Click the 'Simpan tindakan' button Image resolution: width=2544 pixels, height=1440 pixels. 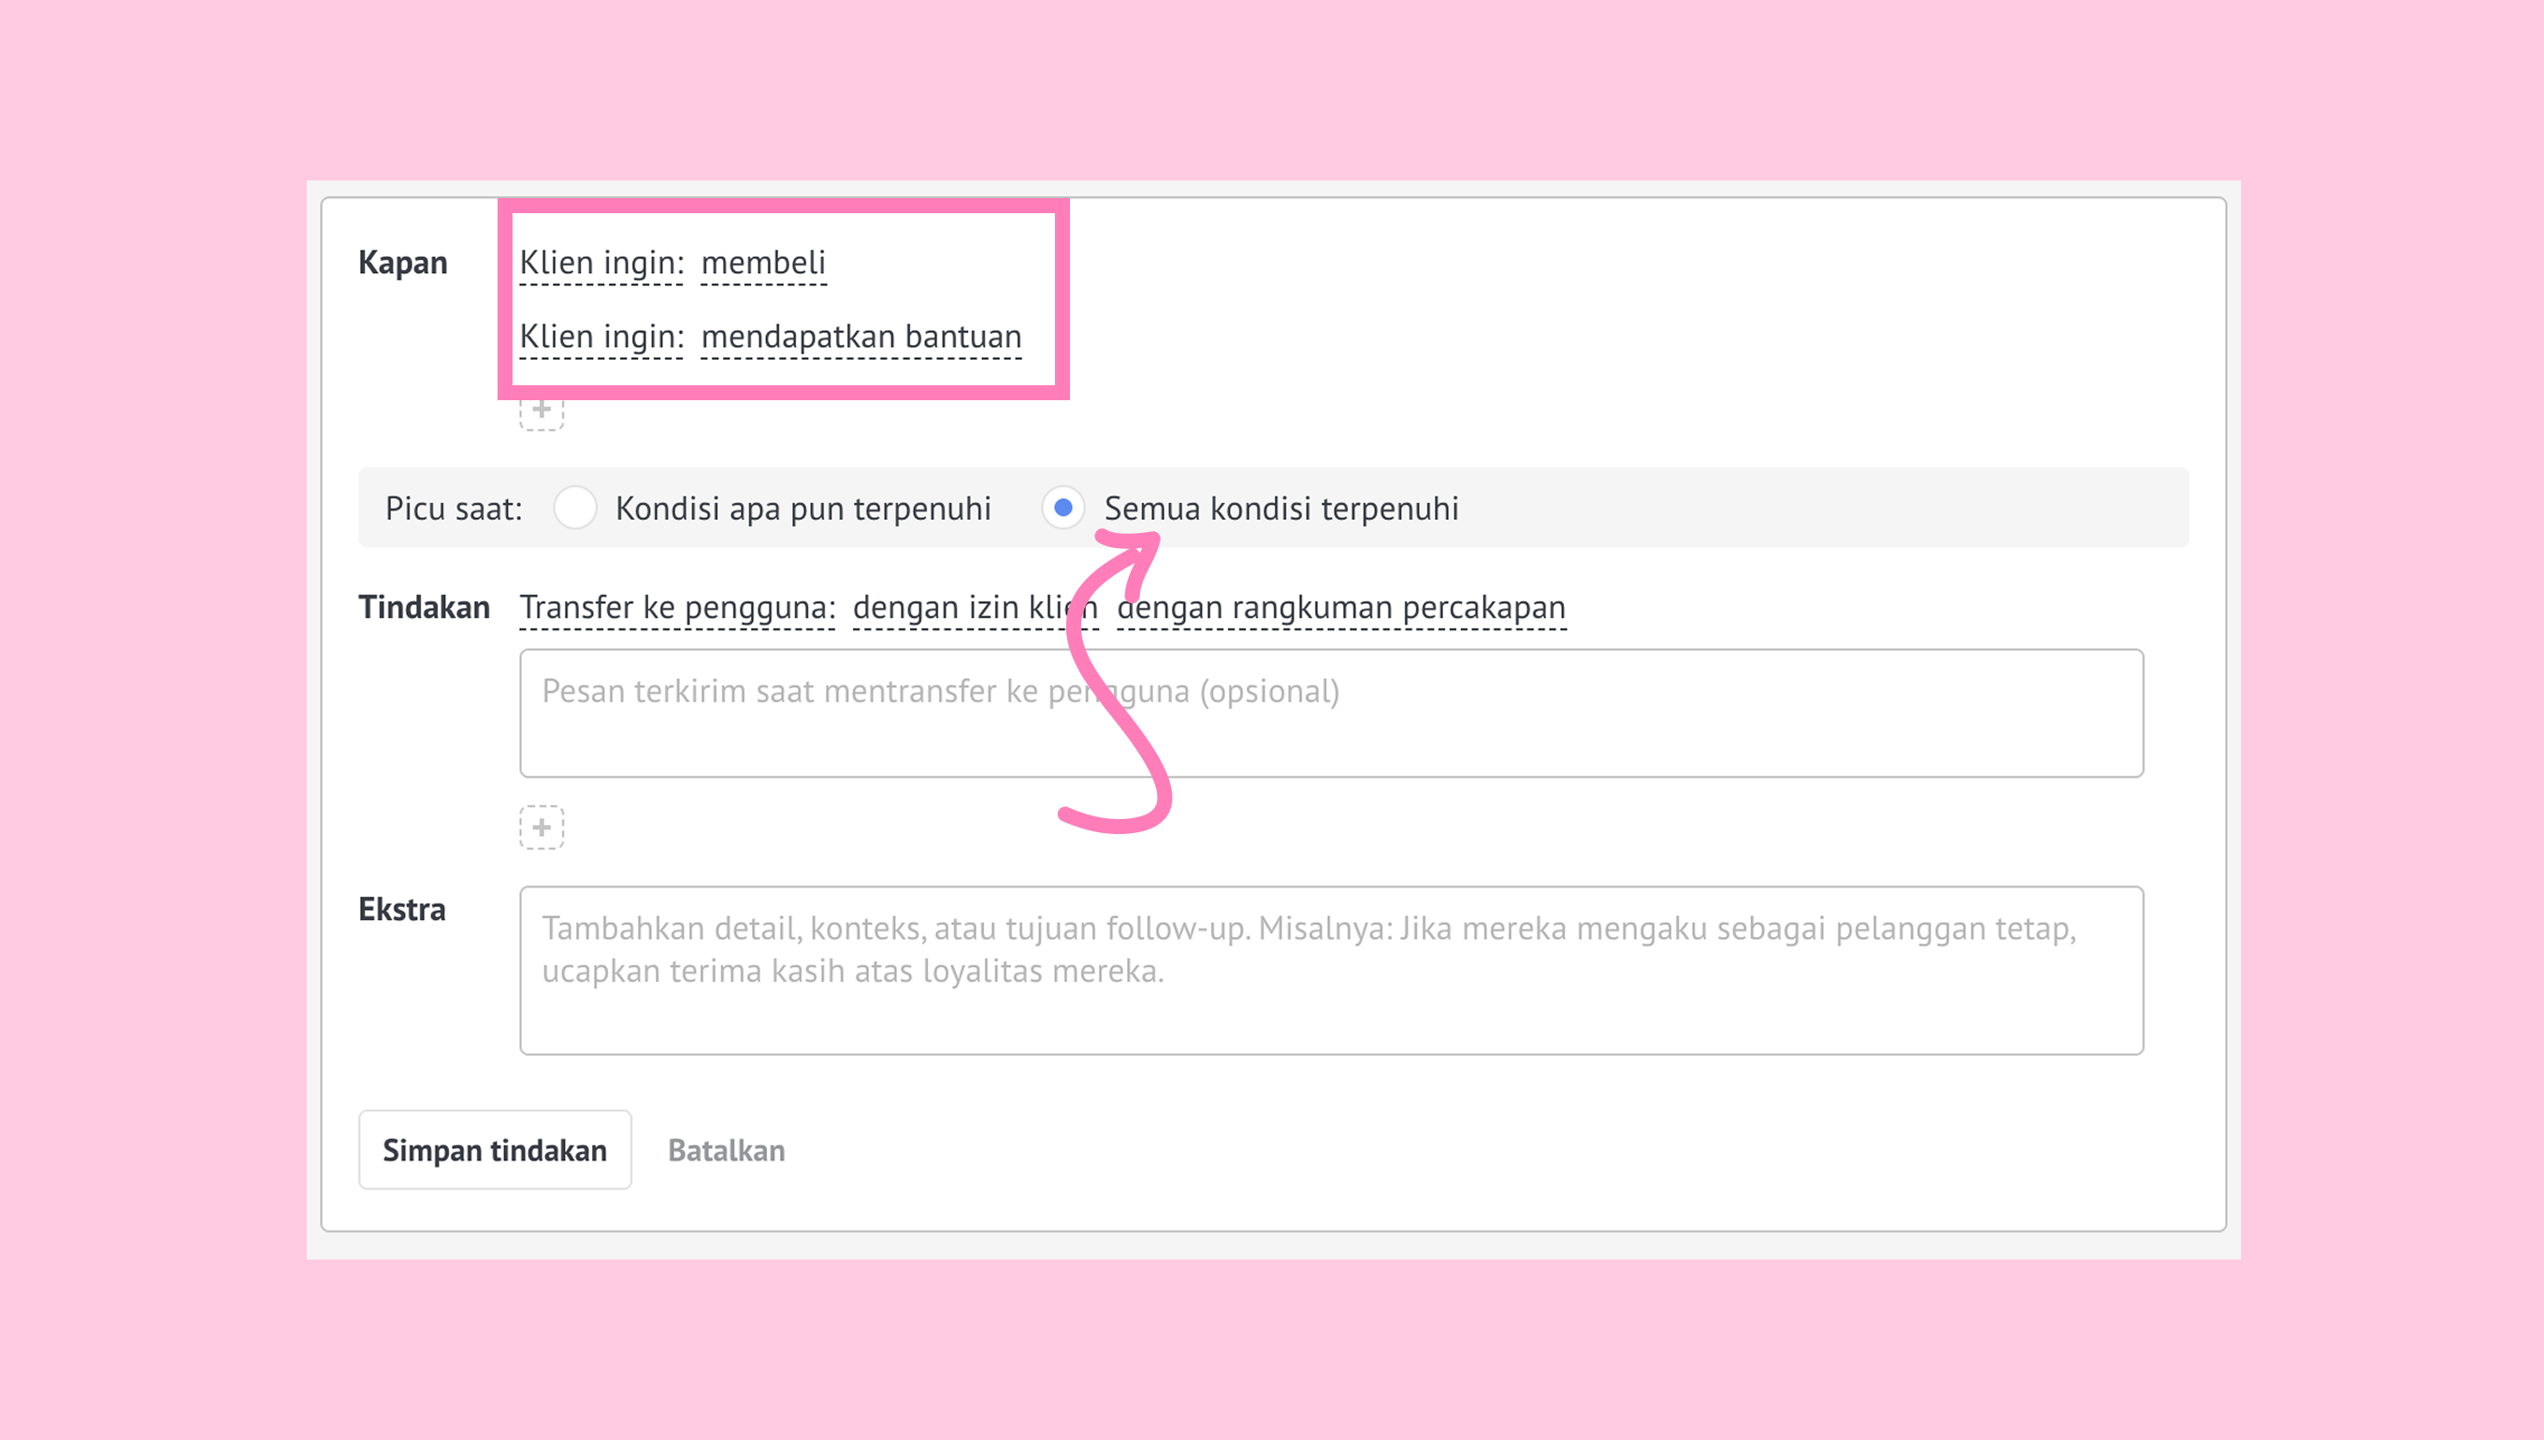coord(495,1149)
